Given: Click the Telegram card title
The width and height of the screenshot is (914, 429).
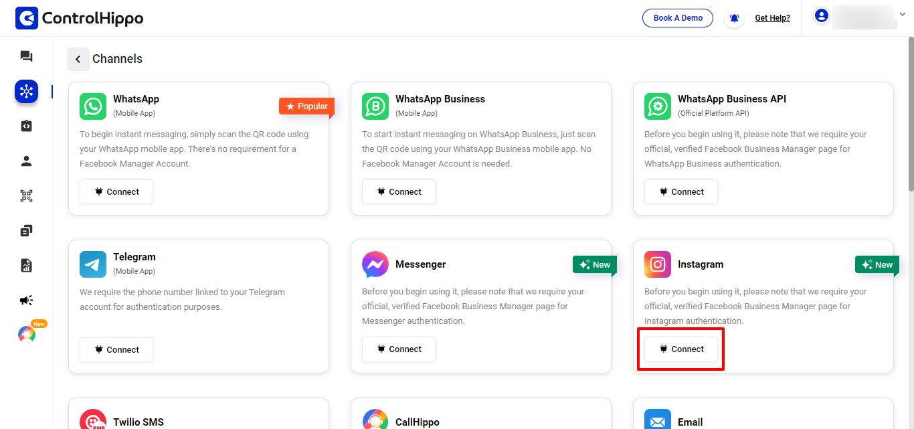Looking at the screenshot, I should tap(134, 257).
